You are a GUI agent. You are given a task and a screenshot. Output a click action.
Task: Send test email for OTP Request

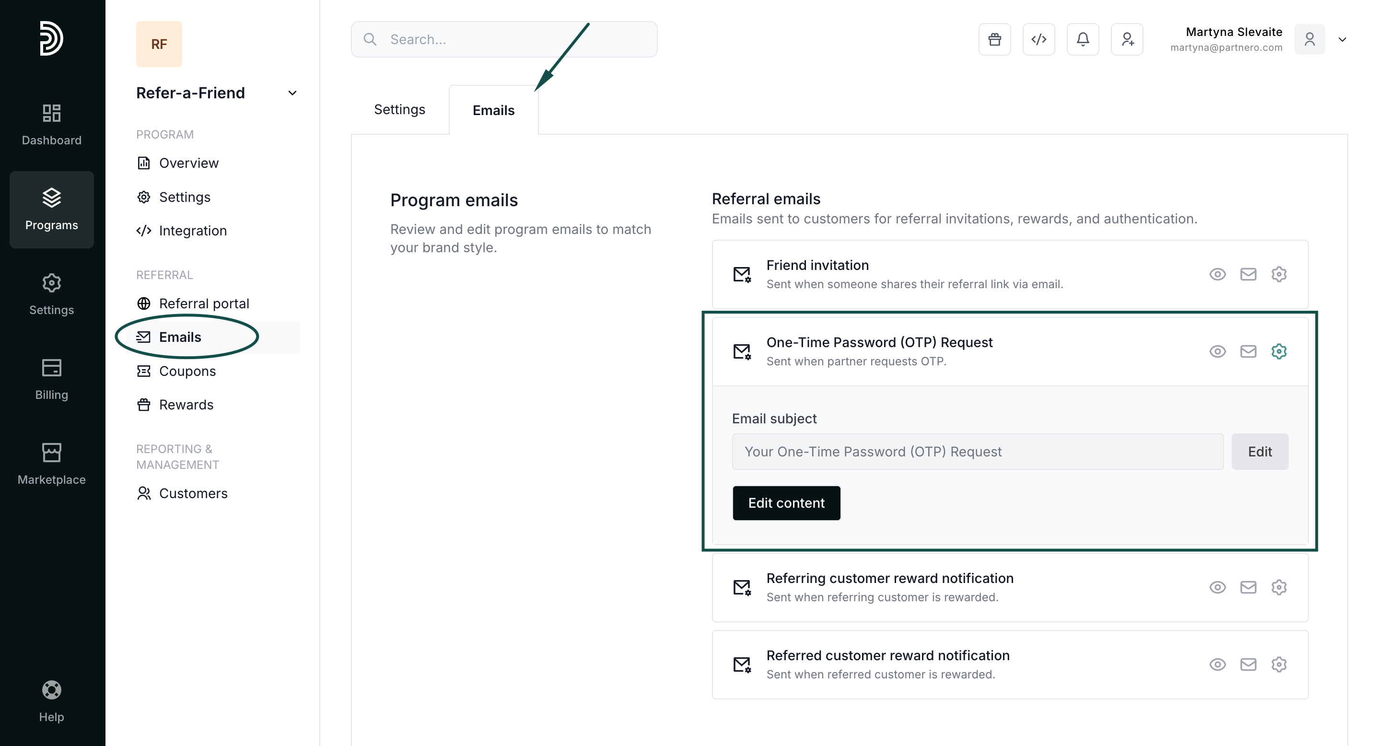tap(1248, 351)
